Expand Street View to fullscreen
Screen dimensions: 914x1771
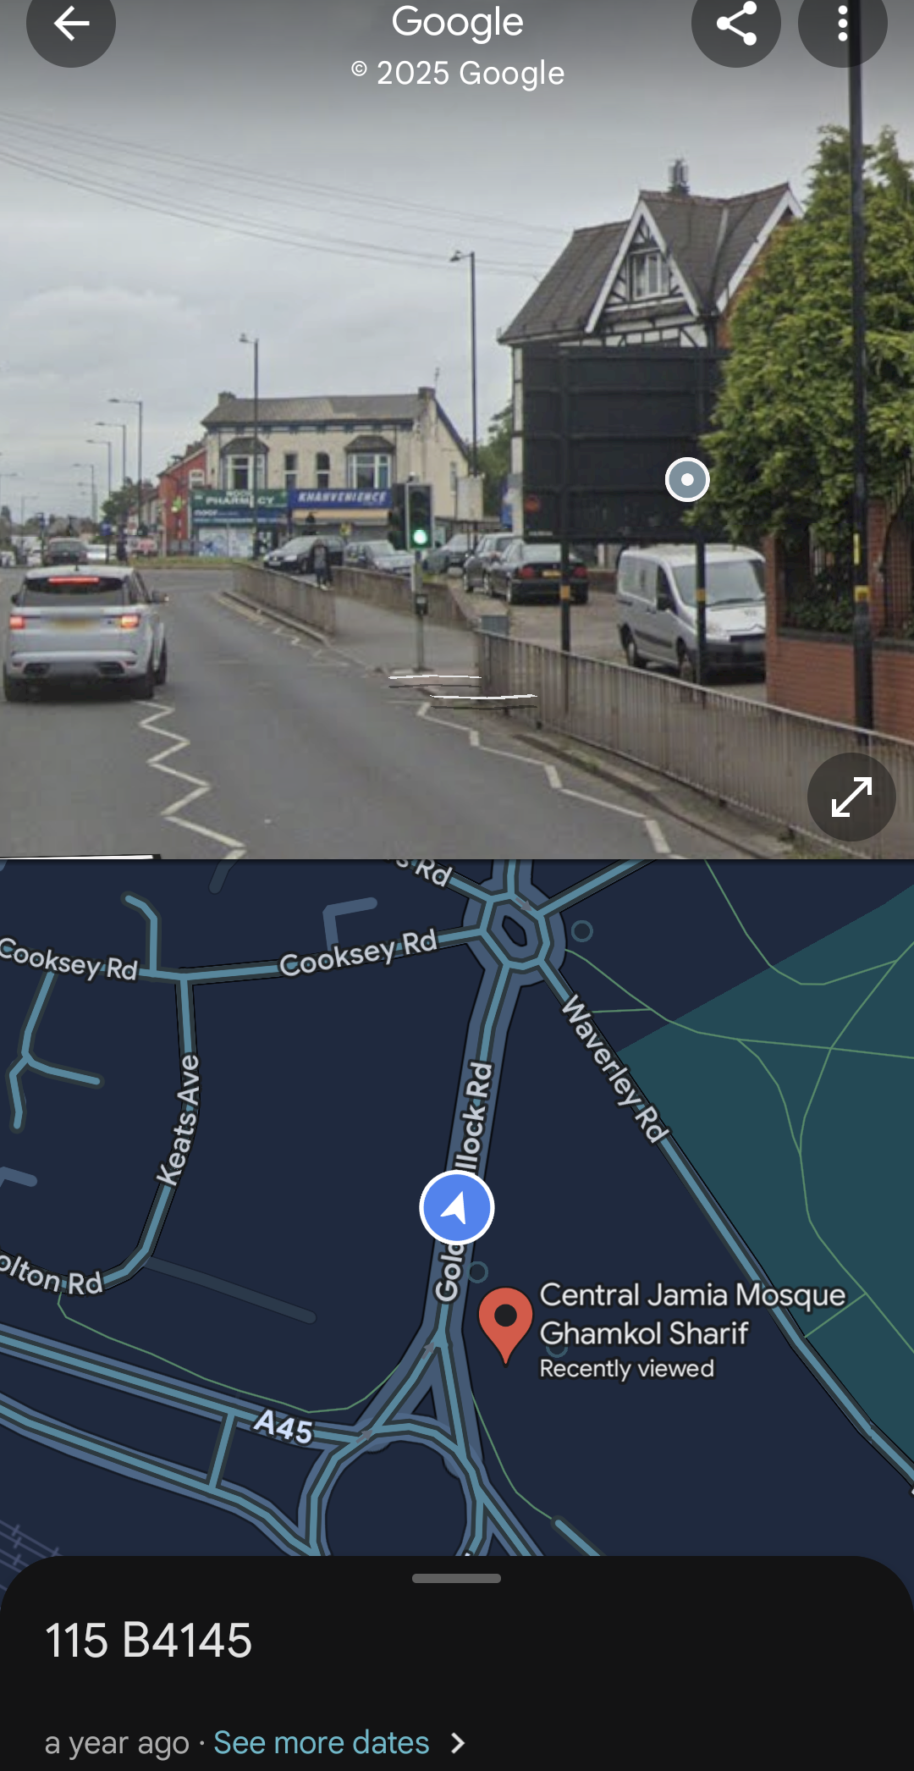pos(851,797)
